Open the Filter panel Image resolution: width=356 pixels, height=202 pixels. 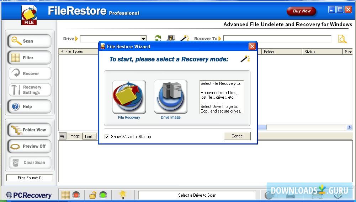pos(30,58)
